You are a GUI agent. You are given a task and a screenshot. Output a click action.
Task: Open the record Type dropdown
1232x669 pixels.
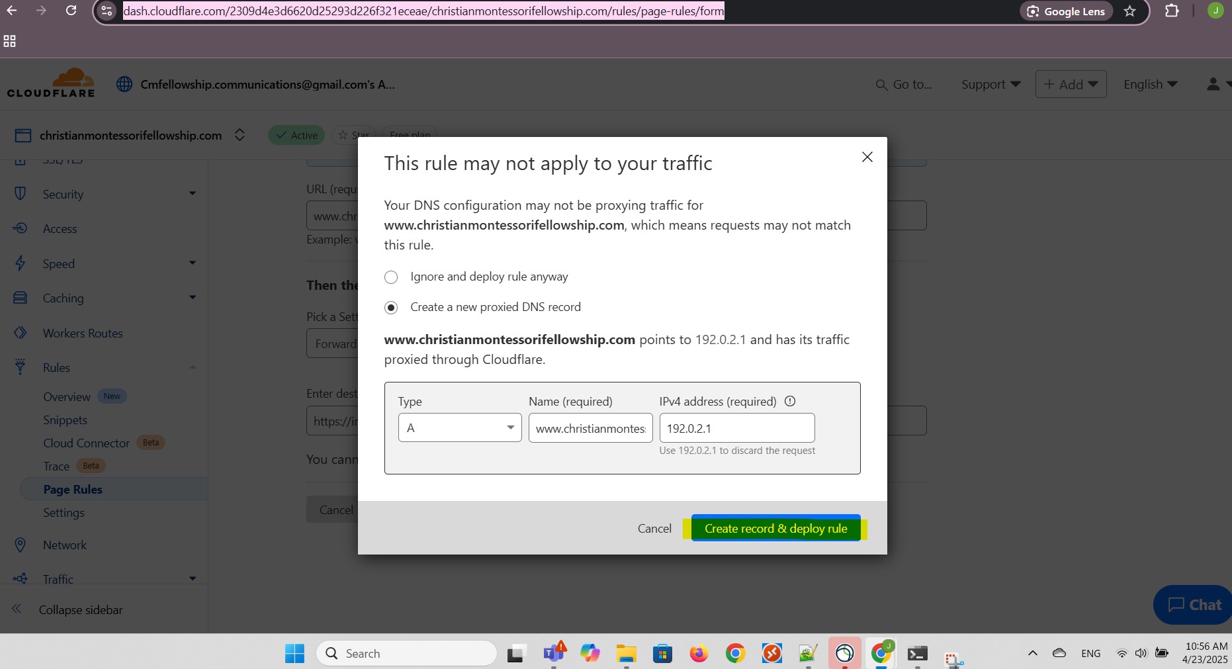pos(460,427)
